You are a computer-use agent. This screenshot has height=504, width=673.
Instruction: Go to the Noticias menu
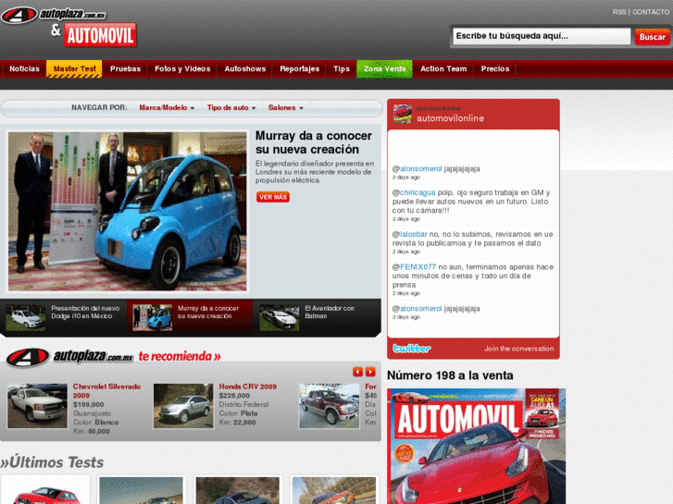24,68
